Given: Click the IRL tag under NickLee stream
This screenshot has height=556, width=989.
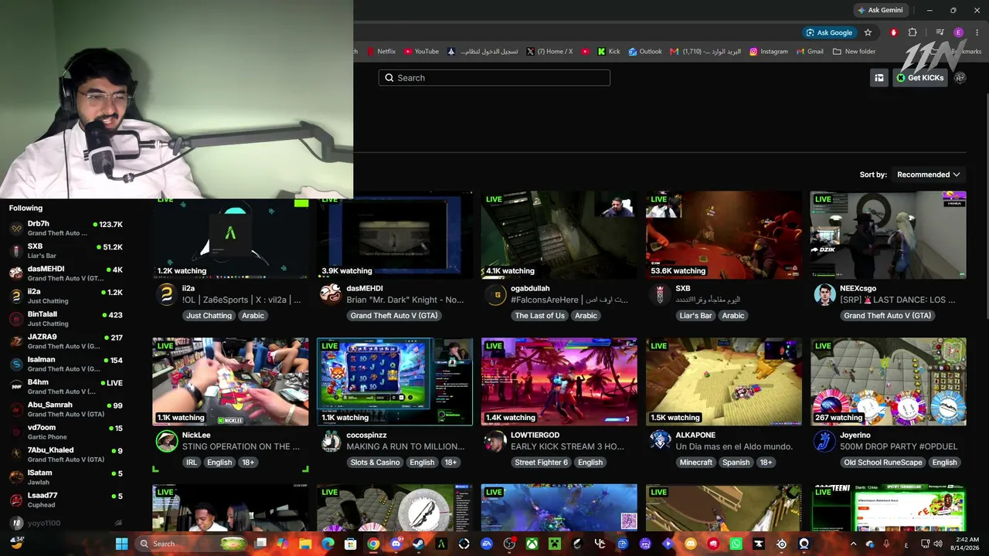Looking at the screenshot, I should click(x=191, y=462).
